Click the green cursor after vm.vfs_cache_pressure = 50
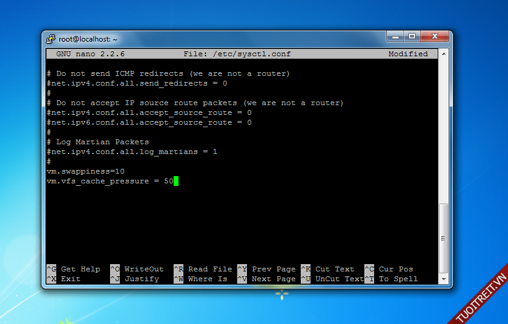 point(176,181)
